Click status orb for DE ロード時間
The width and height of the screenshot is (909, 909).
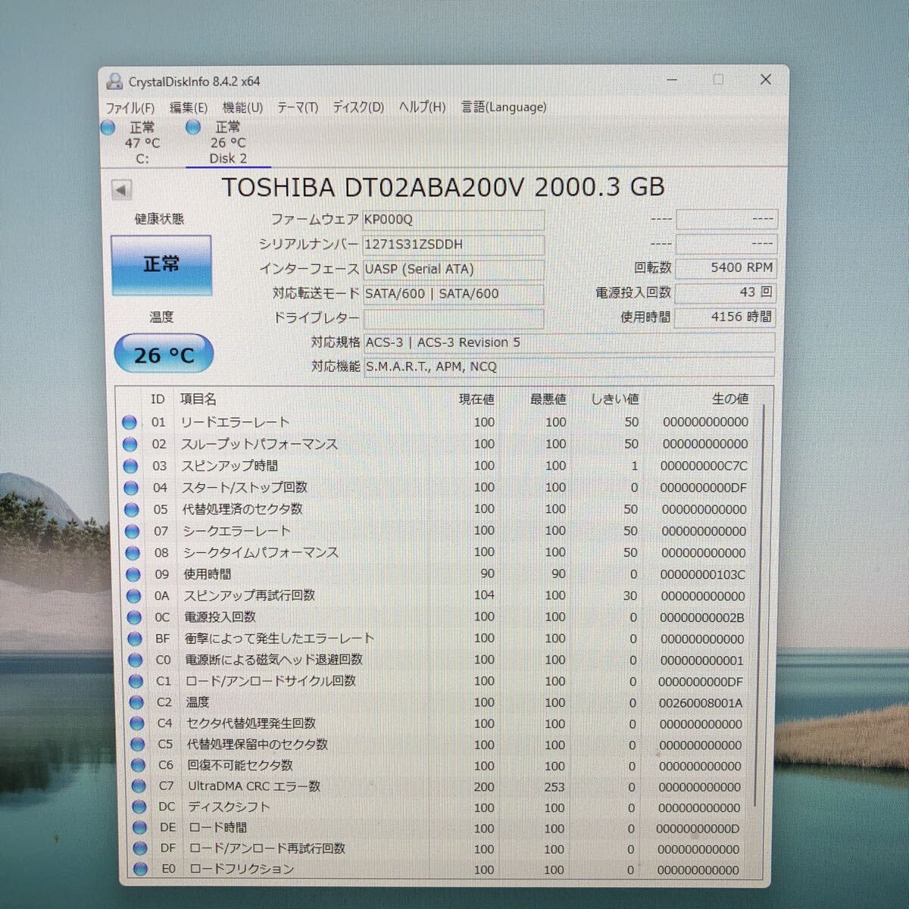pyautogui.click(x=139, y=829)
